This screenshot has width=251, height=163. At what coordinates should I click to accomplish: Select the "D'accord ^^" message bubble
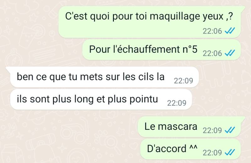point(190,149)
